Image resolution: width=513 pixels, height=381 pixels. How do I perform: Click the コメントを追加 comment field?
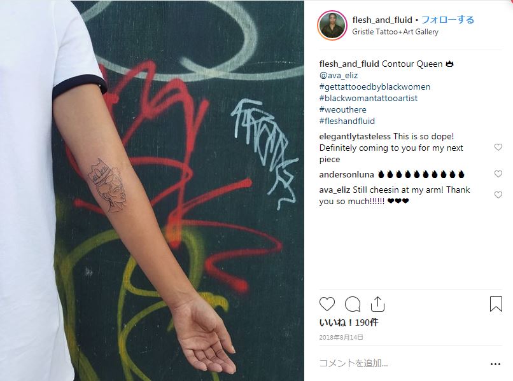[401, 363]
